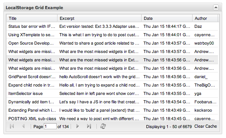Click excerpt 'Wanted to share a good article...'
226x138 pixels.
(x=99, y=43)
